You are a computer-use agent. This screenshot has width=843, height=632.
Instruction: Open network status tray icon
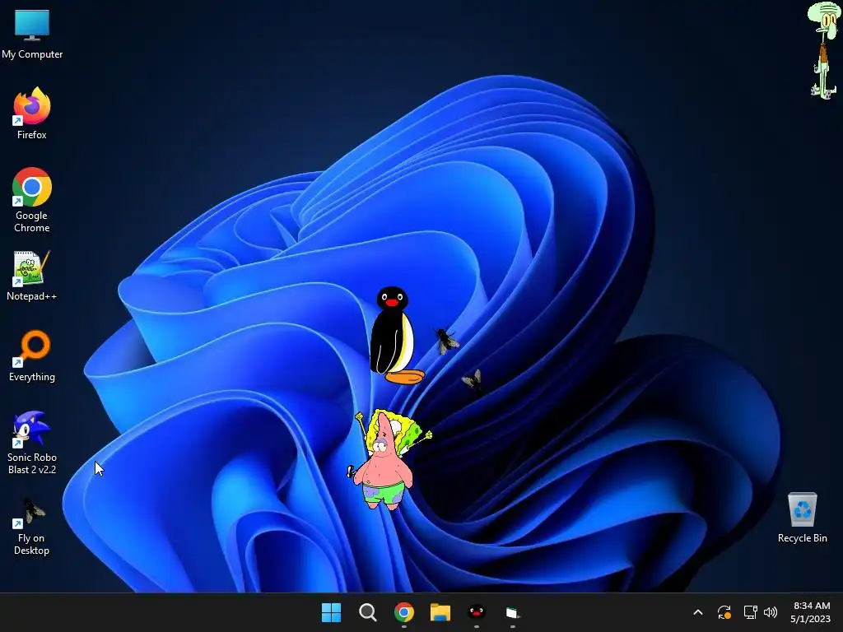[751, 612]
